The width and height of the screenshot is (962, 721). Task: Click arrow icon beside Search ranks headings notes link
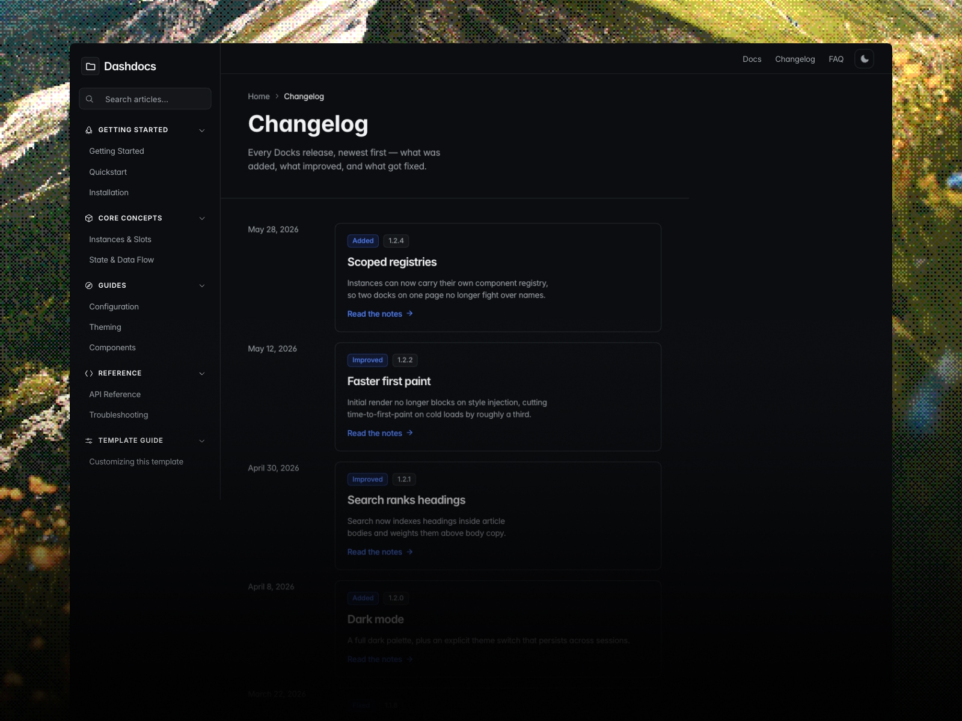pyautogui.click(x=409, y=552)
